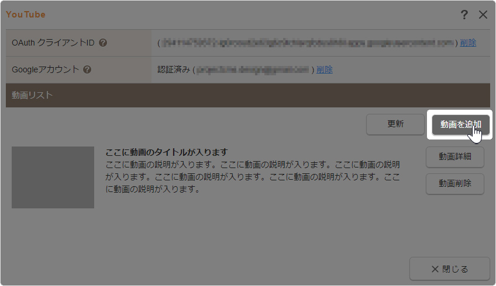Click the video description text paragraph

(253, 177)
